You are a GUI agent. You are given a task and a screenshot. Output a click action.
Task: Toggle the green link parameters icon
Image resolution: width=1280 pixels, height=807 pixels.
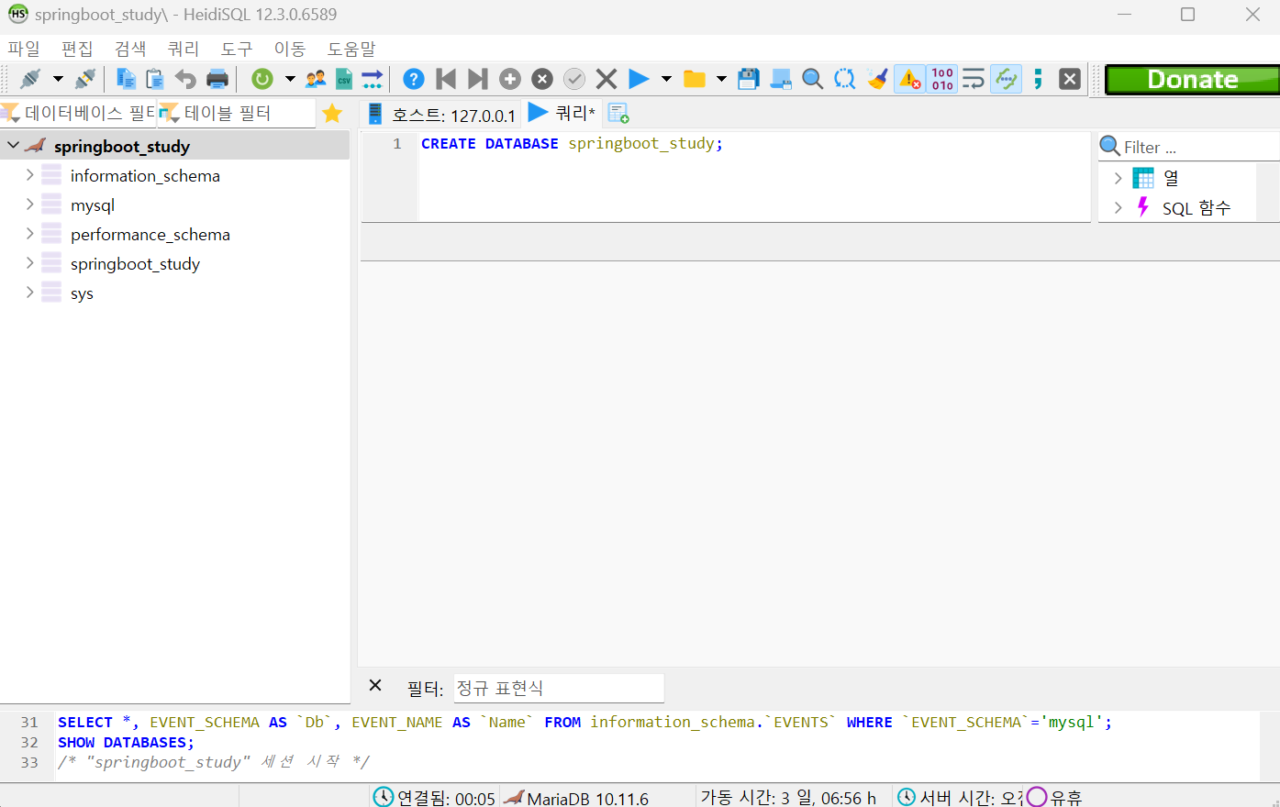coord(1007,79)
